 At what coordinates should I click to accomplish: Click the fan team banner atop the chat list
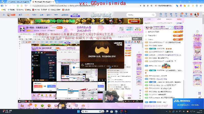[x=164, y=28]
